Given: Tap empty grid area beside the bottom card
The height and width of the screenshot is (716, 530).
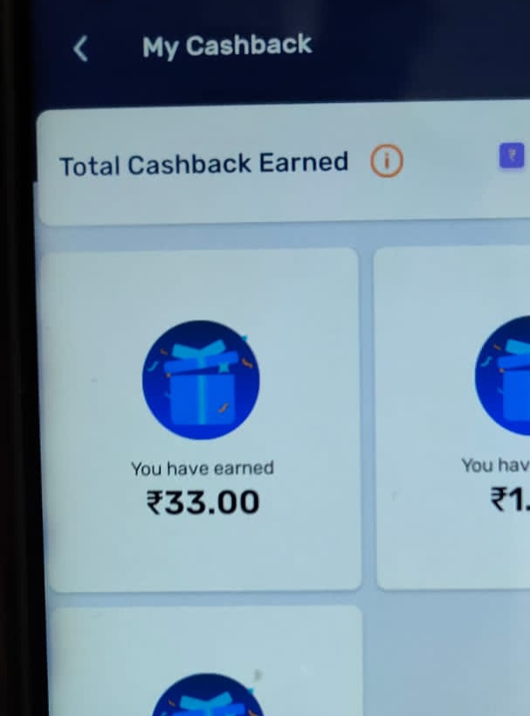Looking at the screenshot, I should click(447, 657).
